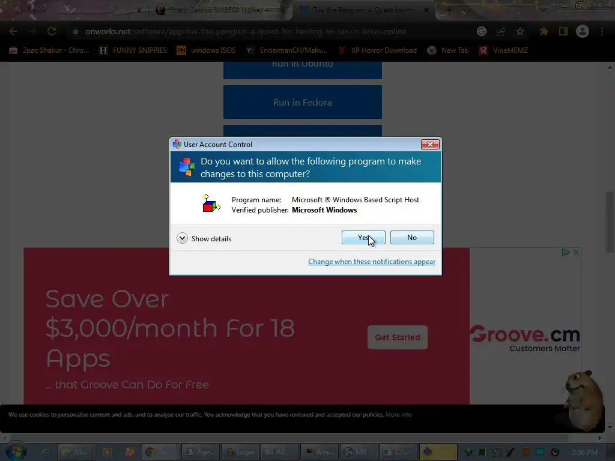This screenshot has width=615, height=461.
Task: Click Run in Ubuntu button
Action: point(303,70)
